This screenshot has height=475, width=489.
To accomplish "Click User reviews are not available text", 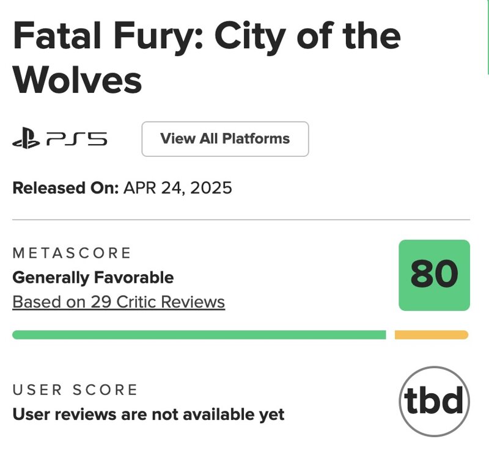I will click(x=148, y=415).
